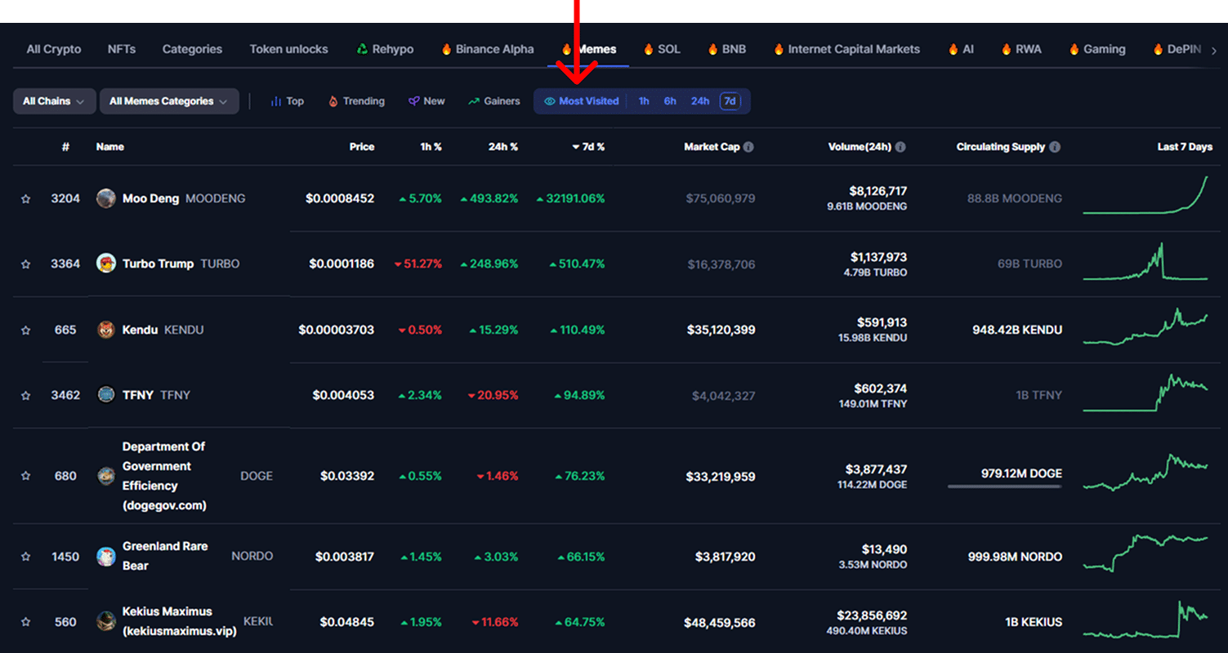This screenshot has height=653, width=1228.
Task: Click the dogegov.com DOGE coin logo
Action: tap(106, 476)
